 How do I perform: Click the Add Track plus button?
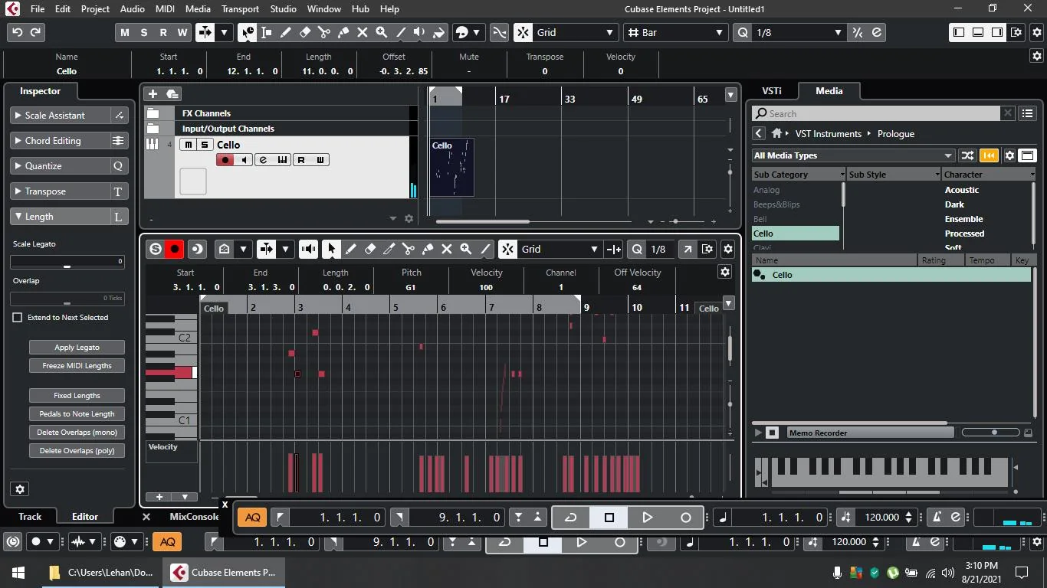point(153,93)
